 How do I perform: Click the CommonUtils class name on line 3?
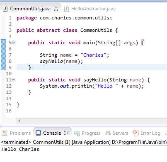96,30
